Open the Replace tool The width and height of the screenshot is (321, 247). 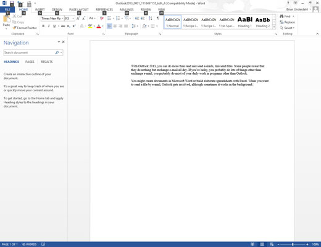pyautogui.click(x=288, y=22)
